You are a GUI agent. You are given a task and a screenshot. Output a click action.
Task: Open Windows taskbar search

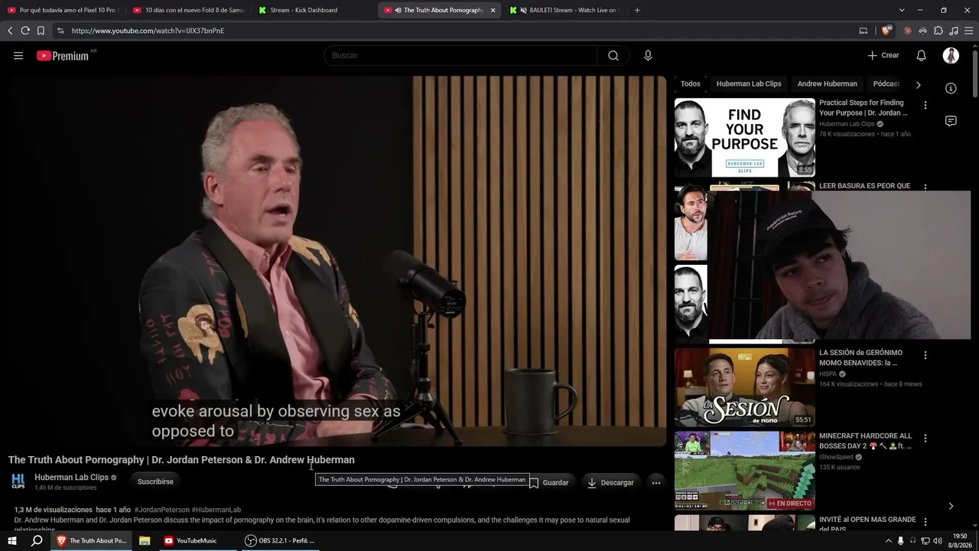tap(37, 540)
